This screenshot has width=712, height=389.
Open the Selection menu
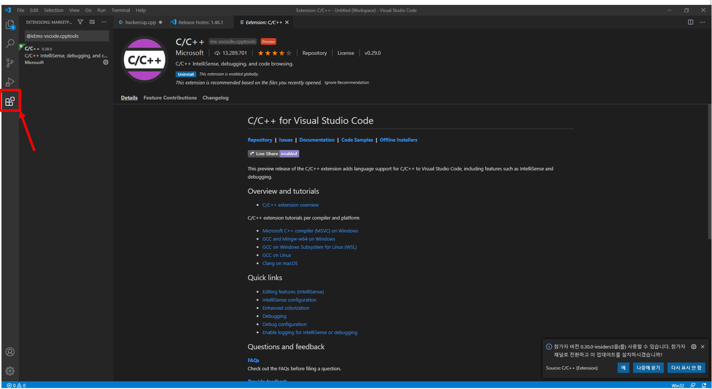coord(54,10)
